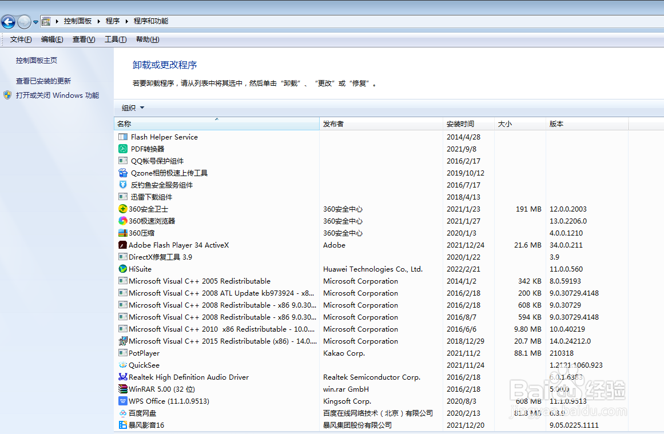Select the HiSuite program name
Viewport: 664px width, 434px height.
coord(140,269)
